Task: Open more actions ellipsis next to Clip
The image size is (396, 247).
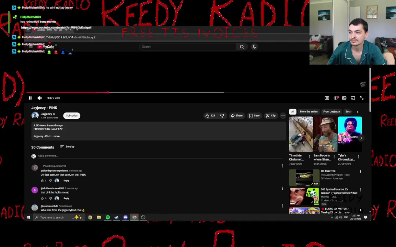Action: [283, 116]
